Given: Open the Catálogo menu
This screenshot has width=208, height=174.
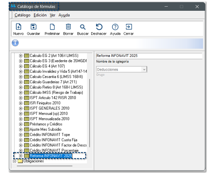Looking at the screenshot, I should point(22,15).
